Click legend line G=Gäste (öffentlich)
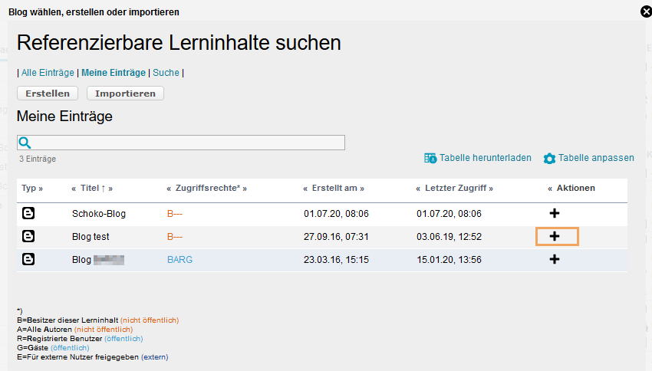Viewport: 652px width, 371px height. click(53, 348)
